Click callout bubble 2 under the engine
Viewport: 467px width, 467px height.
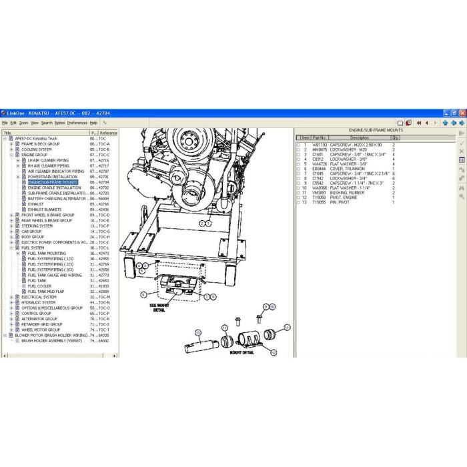coord(203,223)
